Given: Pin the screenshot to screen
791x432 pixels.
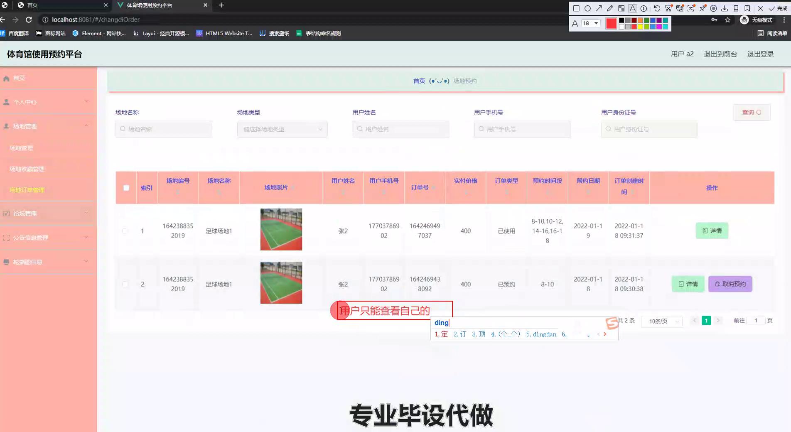Looking at the screenshot, I should [x=702, y=8].
